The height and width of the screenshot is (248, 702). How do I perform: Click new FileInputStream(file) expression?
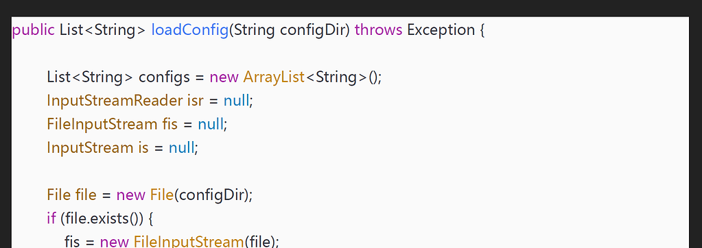[189, 242]
